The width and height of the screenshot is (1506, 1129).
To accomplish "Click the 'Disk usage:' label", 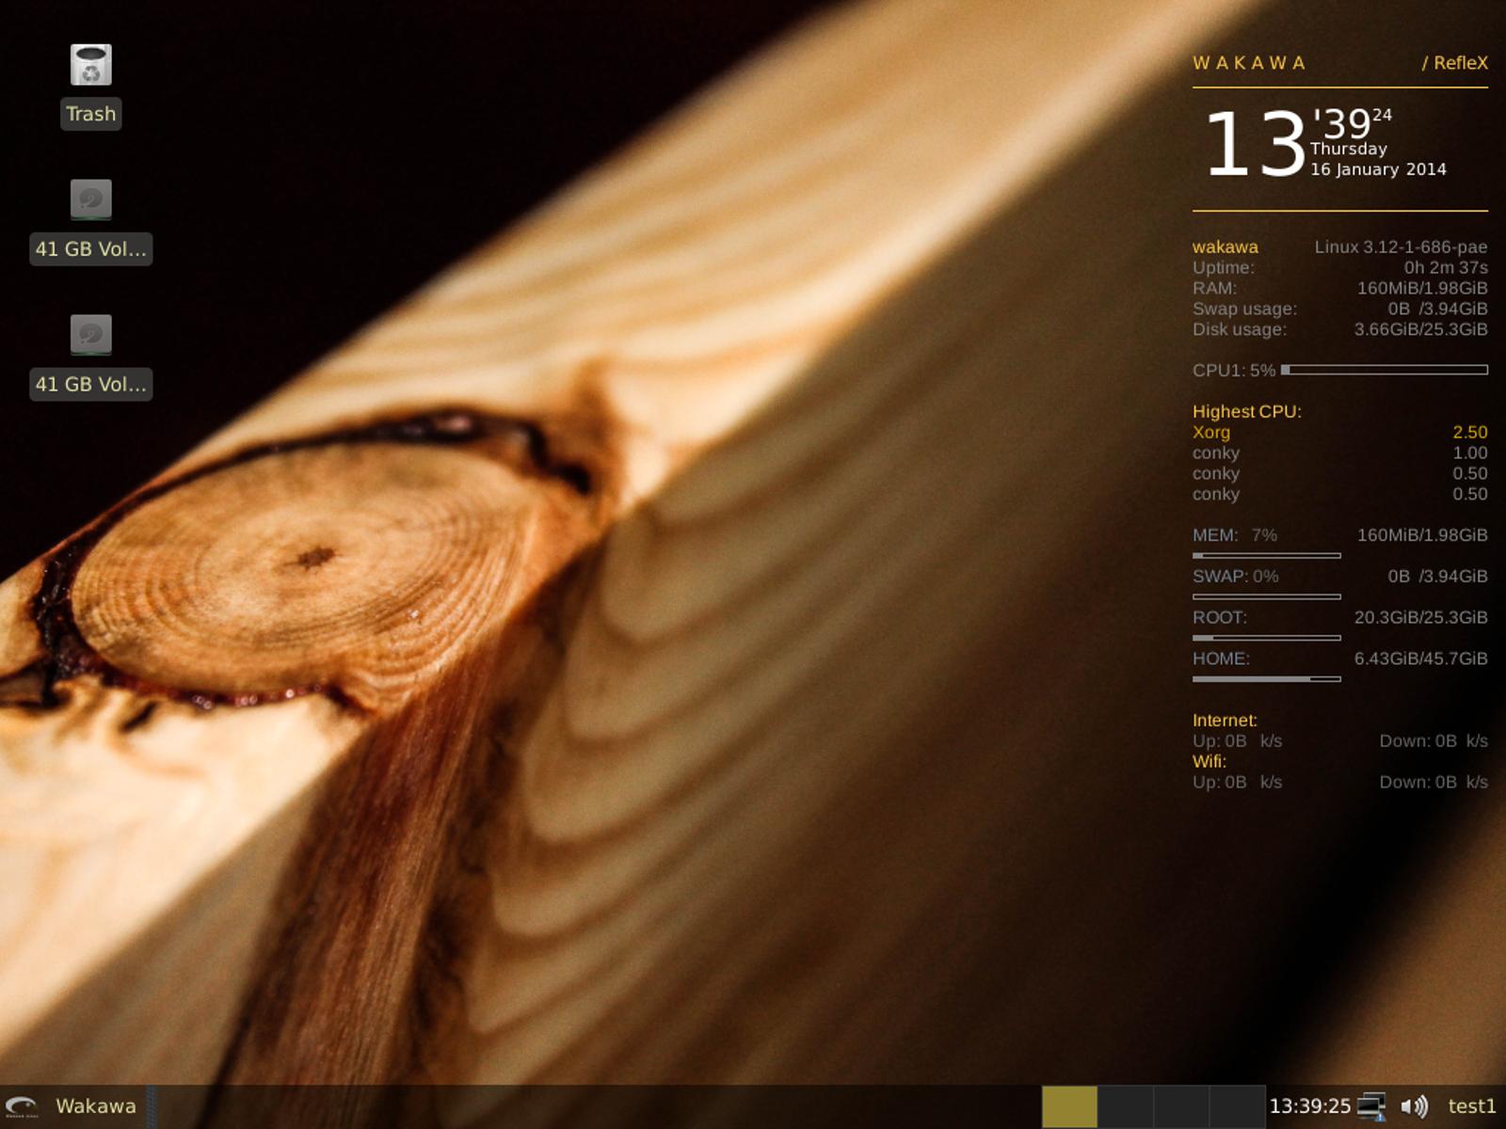I will pos(1240,329).
